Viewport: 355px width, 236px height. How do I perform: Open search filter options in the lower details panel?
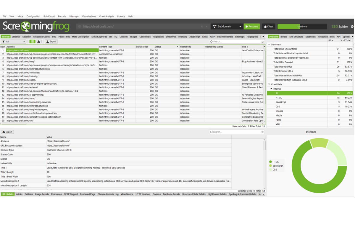tap(262, 132)
